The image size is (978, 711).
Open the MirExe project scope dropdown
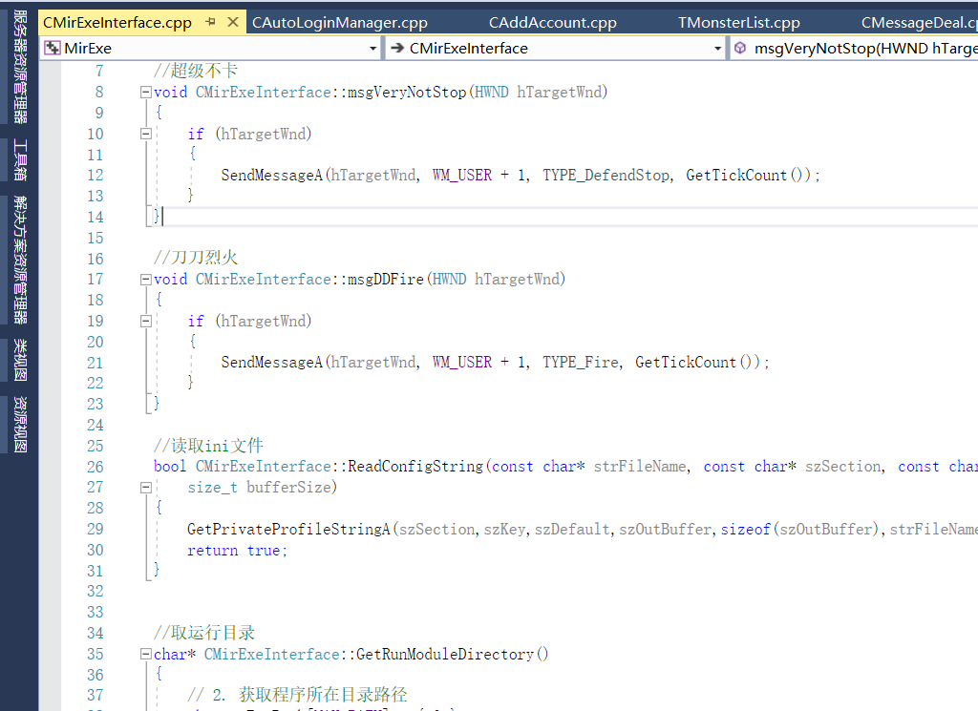pyautogui.click(x=372, y=48)
